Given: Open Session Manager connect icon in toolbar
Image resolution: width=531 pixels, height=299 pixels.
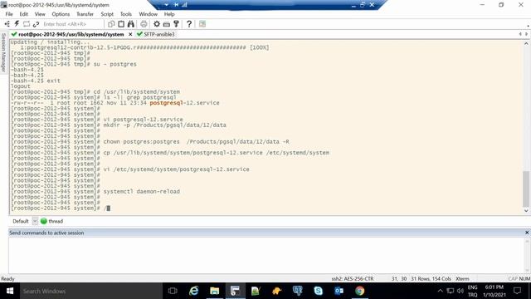Looking at the screenshot, I should (7, 24).
